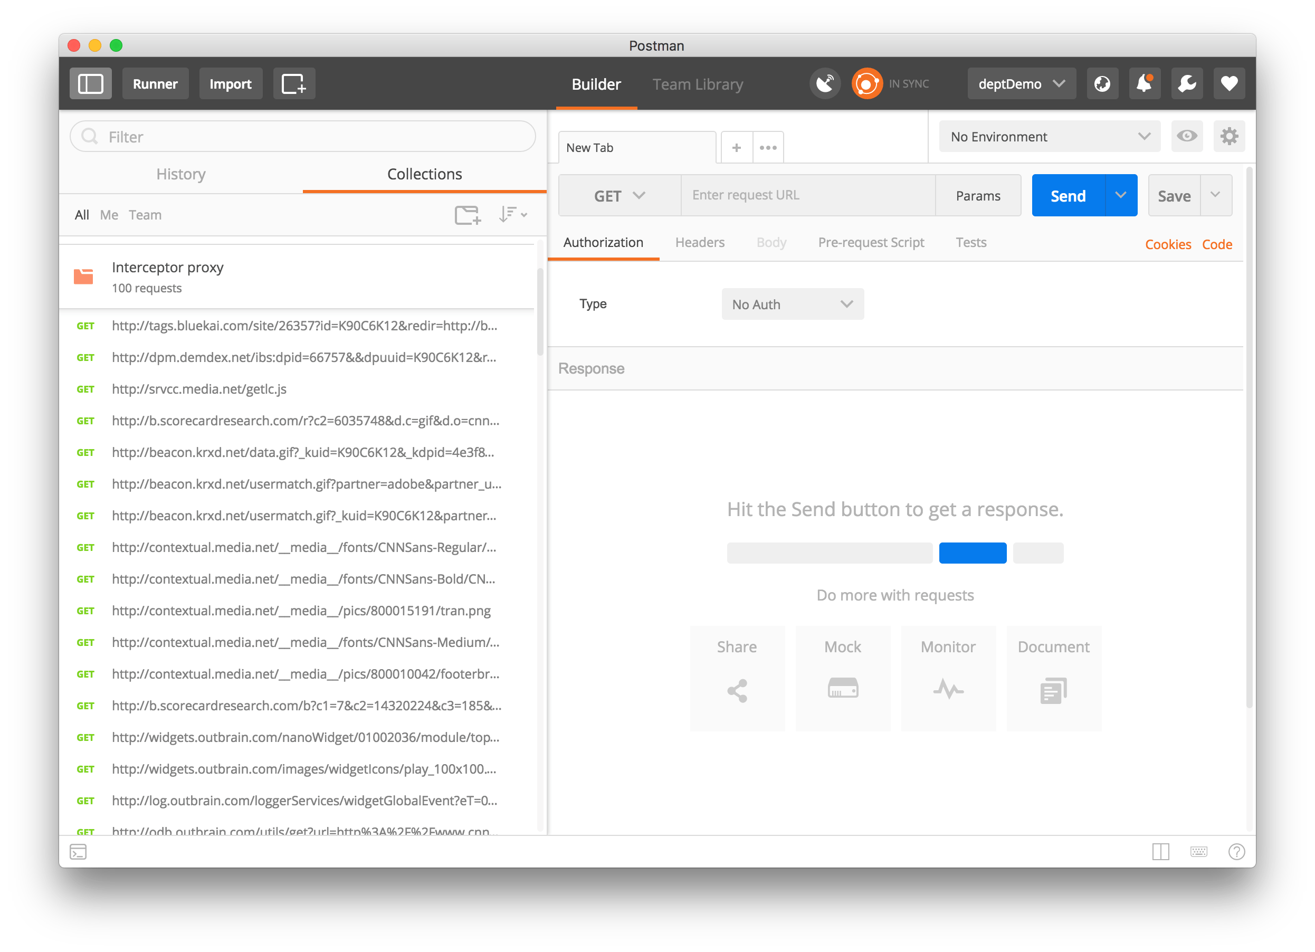
Task: Toggle the sidebar visibility
Action: [90, 83]
